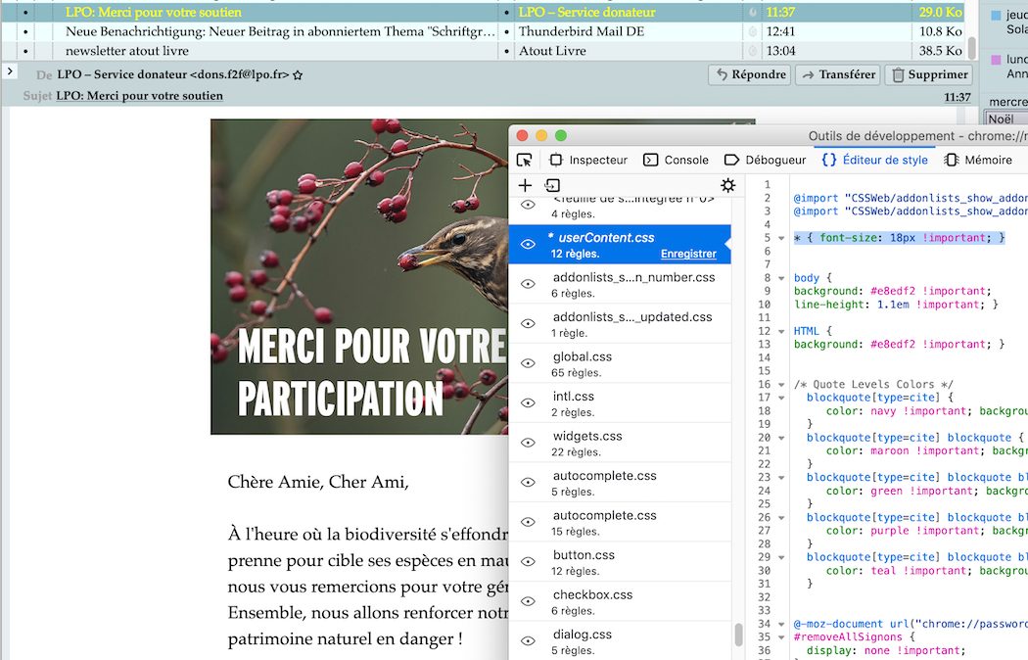Image resolution: width=1028 pixels, height=660 pixels.
Task: Toggle visibility of widgets.css style sheet
Action: point(528,443)
